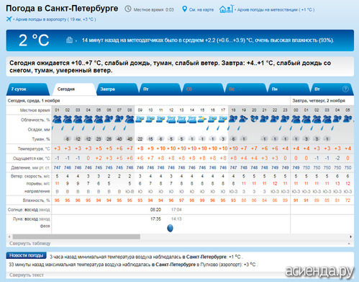Click the moonrise time 17:35
This screenshot has height=282, width=359.
155,219
